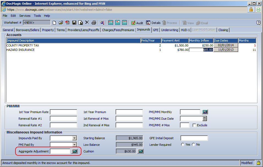This screenshot has height=167, width=263.
Task: Open a worksheet with the folder icon
Action: click(x=61, y=23)
